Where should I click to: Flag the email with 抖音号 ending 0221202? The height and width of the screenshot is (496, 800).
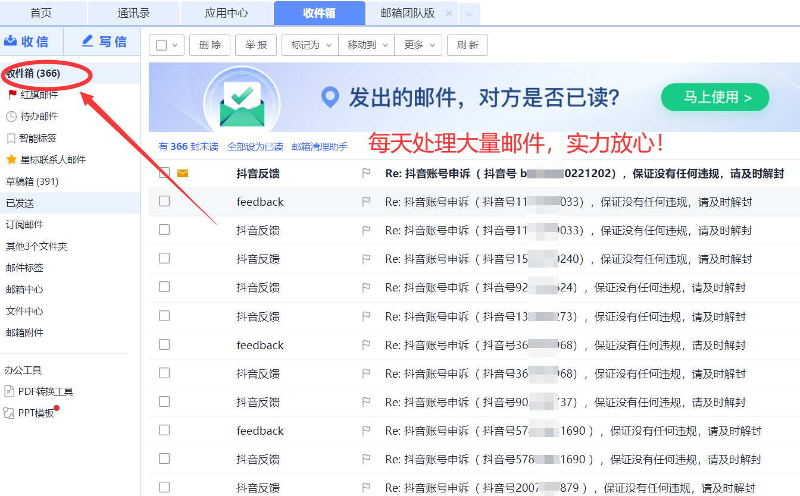(x=366, y=173)
